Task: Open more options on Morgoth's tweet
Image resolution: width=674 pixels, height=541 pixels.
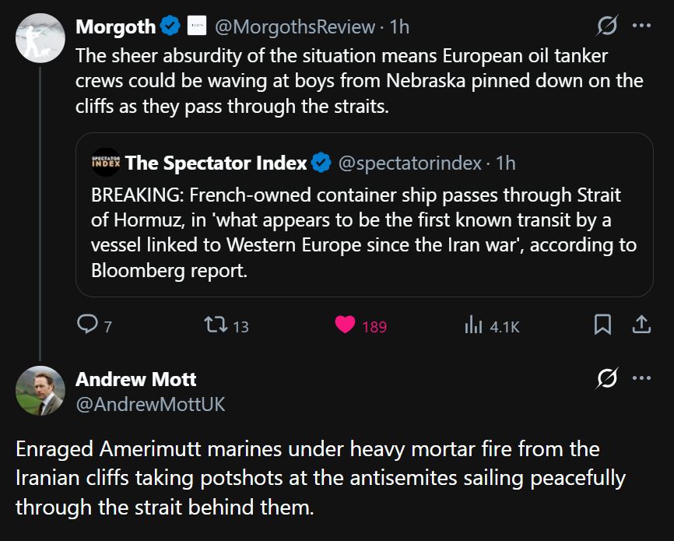Action: pos(642,26)
